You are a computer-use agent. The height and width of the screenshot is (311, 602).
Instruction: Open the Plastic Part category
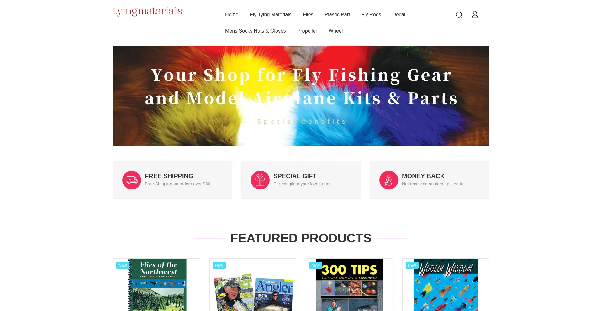337,14
